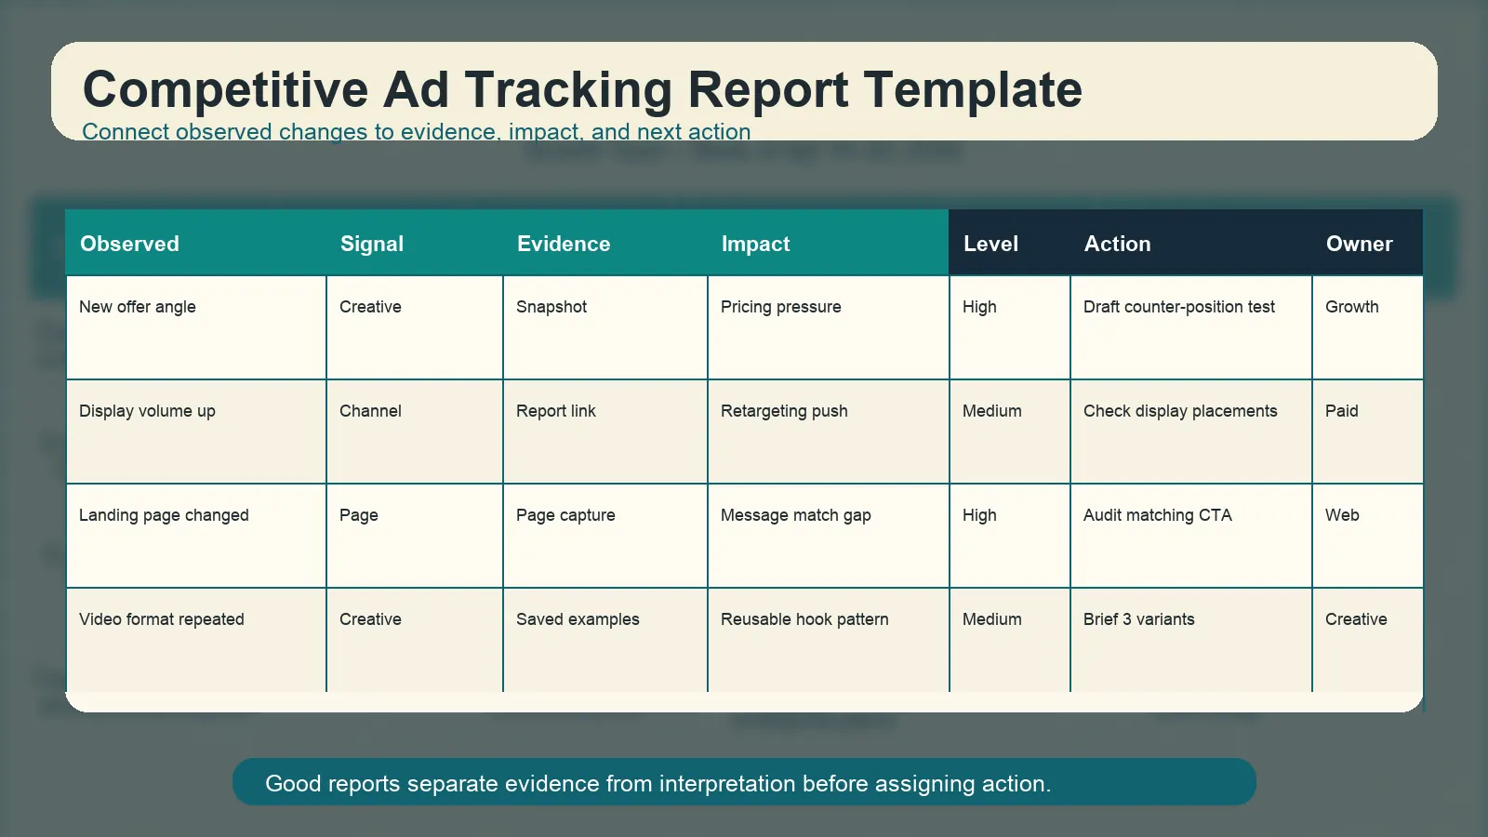Image resolution: width=1488 pixels, height=837 pixels.
Task: Click the Draft counter-position test action
Action: 1178,307
